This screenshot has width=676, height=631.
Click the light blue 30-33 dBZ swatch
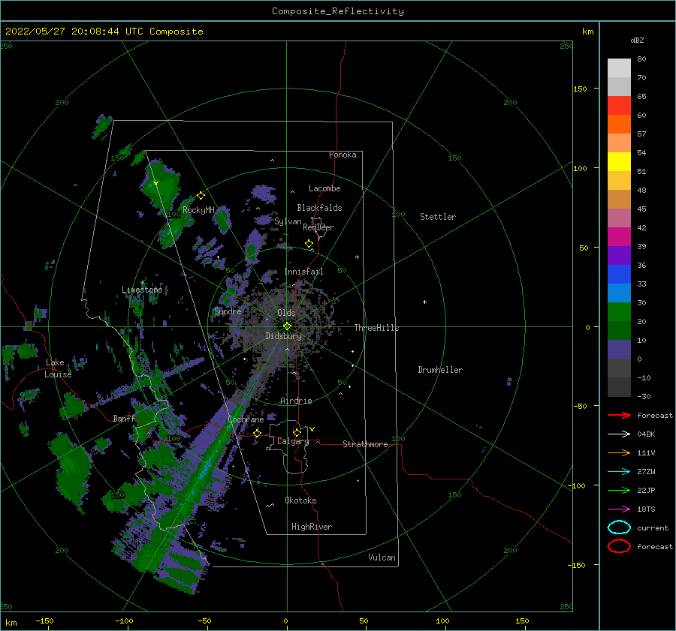(x=619, y=293)
